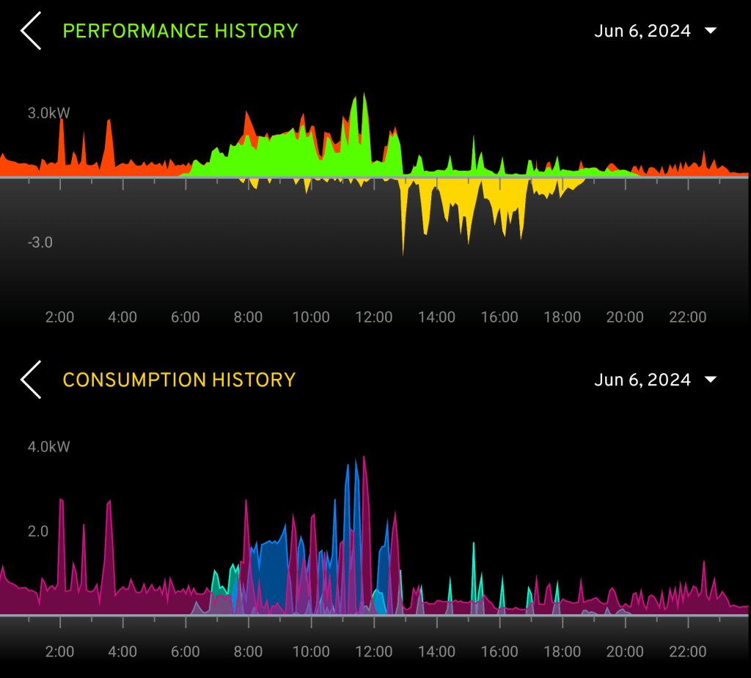Tap the PERFORMANCE HISTORY title

(180, 31)
